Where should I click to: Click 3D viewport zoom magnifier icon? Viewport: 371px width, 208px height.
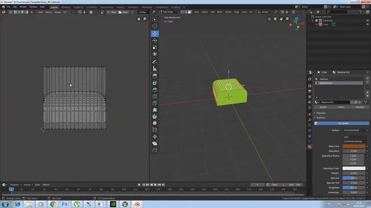[x=287, y=19]
